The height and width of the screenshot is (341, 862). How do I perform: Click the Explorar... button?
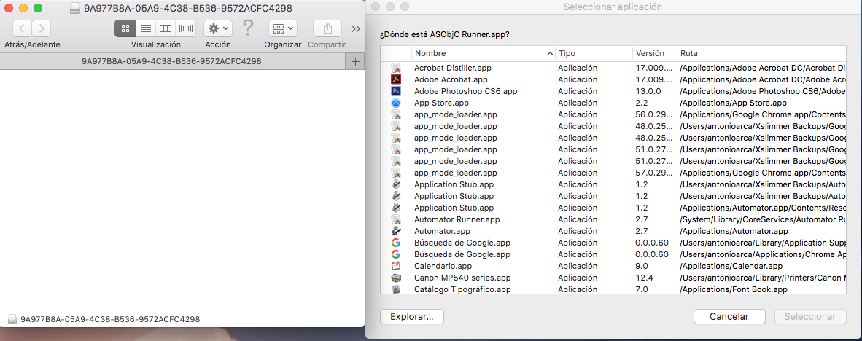tap(412, 317)
